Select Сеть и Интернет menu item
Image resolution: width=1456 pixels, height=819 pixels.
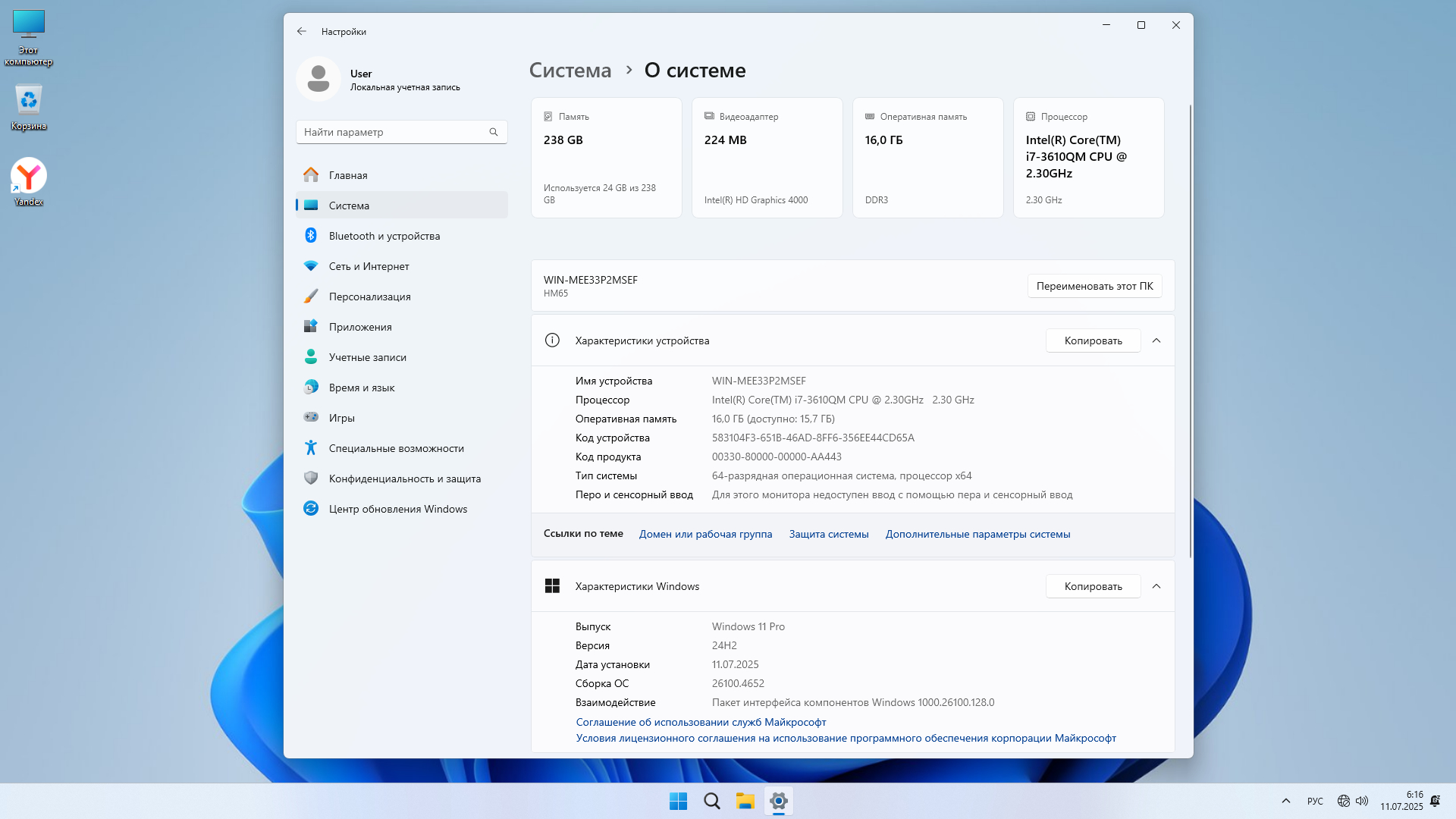pos(369,266)
